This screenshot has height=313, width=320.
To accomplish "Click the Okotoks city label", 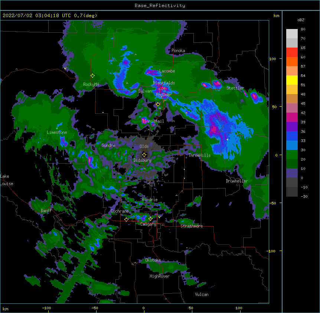I will coord(153,260).
